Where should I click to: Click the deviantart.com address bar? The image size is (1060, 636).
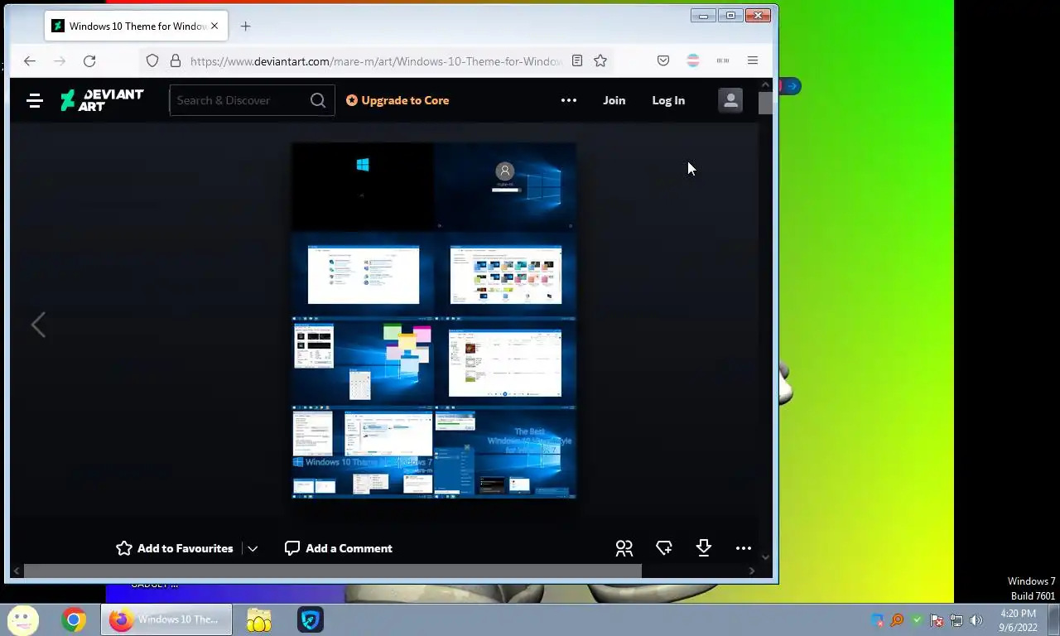coord(376,60)
